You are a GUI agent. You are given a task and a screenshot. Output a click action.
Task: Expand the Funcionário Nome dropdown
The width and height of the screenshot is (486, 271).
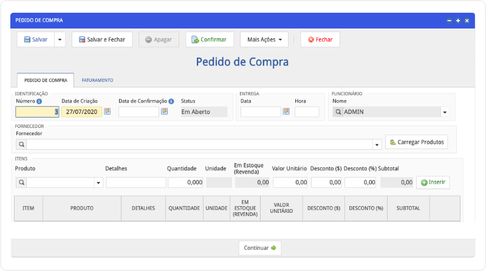point(444,112)
